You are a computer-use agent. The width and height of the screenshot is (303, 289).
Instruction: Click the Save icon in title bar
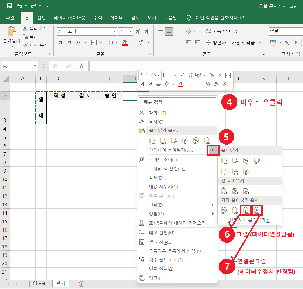click(x=10, y=6)
